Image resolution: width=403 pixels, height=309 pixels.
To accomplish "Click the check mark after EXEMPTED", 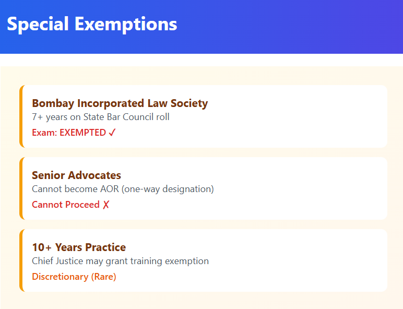I will [x=112, y=133].
